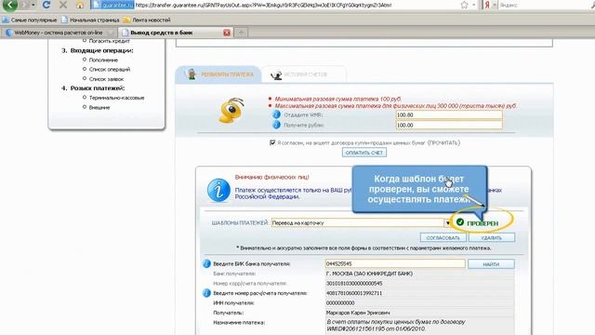This screenshot has width=595, height=335.
Task: Click the browser back arrow button
Action: pyautogui.click(x=9, y=5)
